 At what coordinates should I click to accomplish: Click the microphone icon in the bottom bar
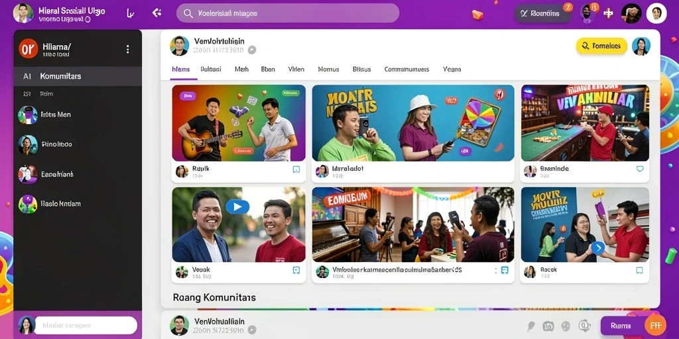pyautogui.click(x=531, y=326)
